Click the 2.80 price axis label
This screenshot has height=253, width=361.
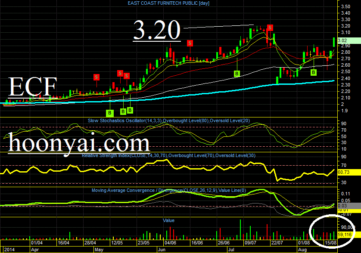point(345,52)
